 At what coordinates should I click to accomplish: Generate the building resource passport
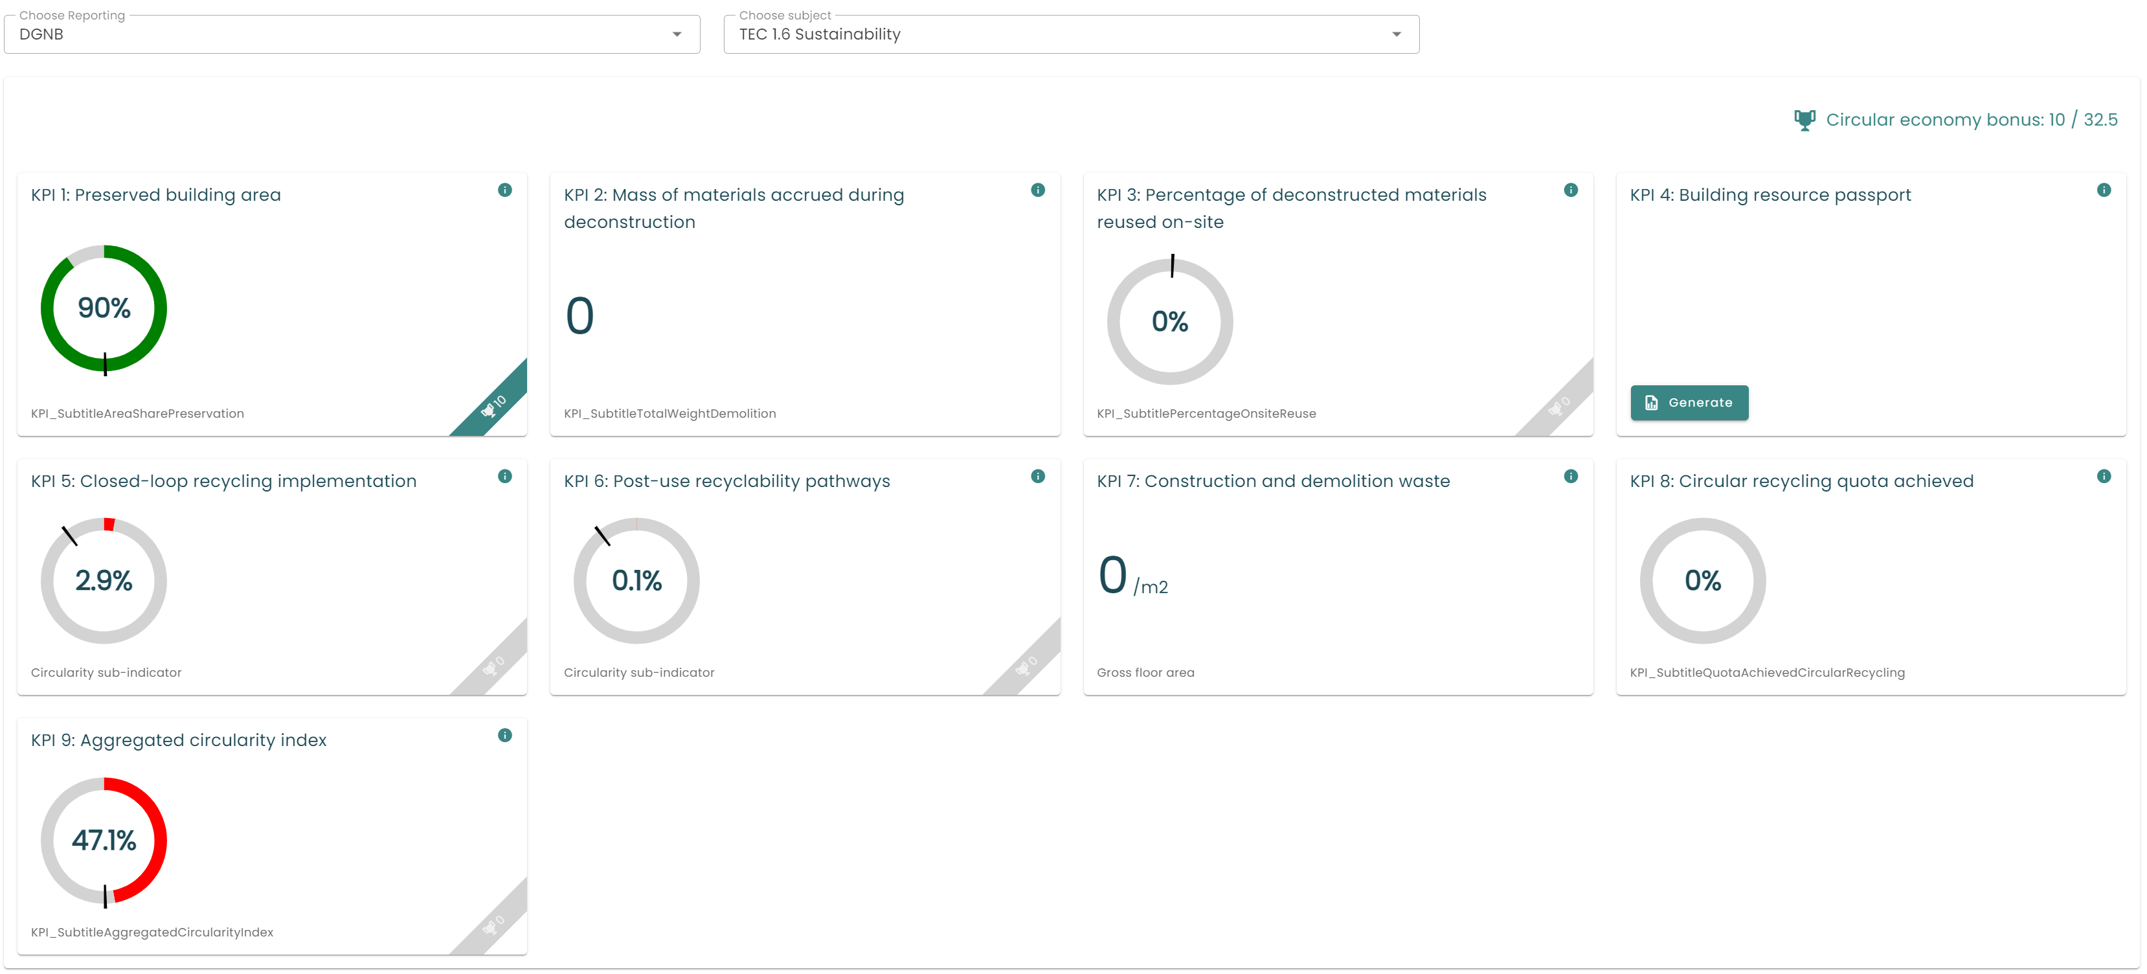pos(1689,403)
